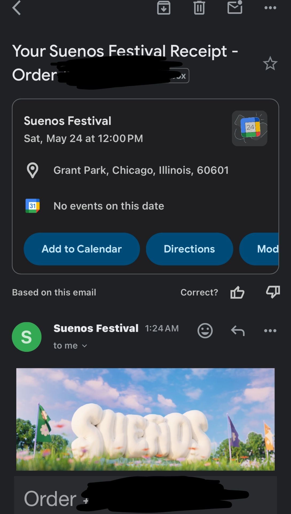Reply to Suenos Festival email
291x514 pixels.
pyautogui.click(x=238, y=331)
